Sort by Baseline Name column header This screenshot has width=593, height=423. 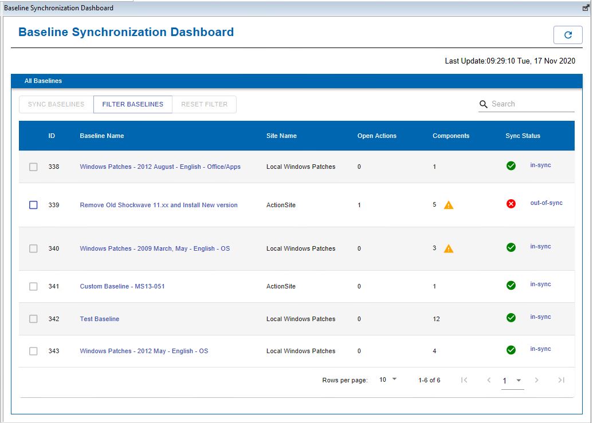coord(101,136)
